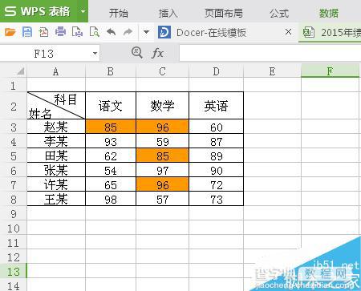Select column E header
This screenshot has height=291, width=361.
272,71
